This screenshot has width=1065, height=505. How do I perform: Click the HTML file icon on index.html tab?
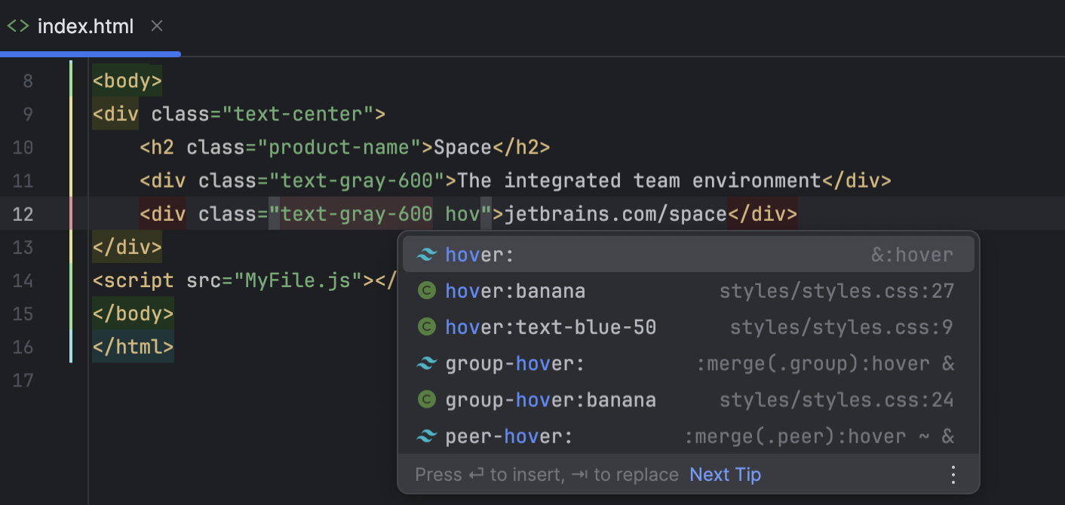click(18, 26)
